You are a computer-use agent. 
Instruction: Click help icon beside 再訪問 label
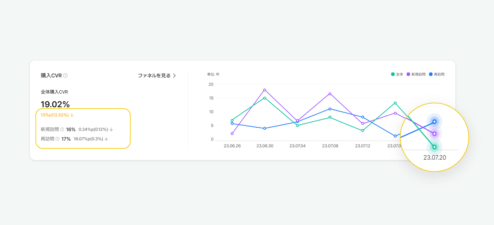(58, 139)
